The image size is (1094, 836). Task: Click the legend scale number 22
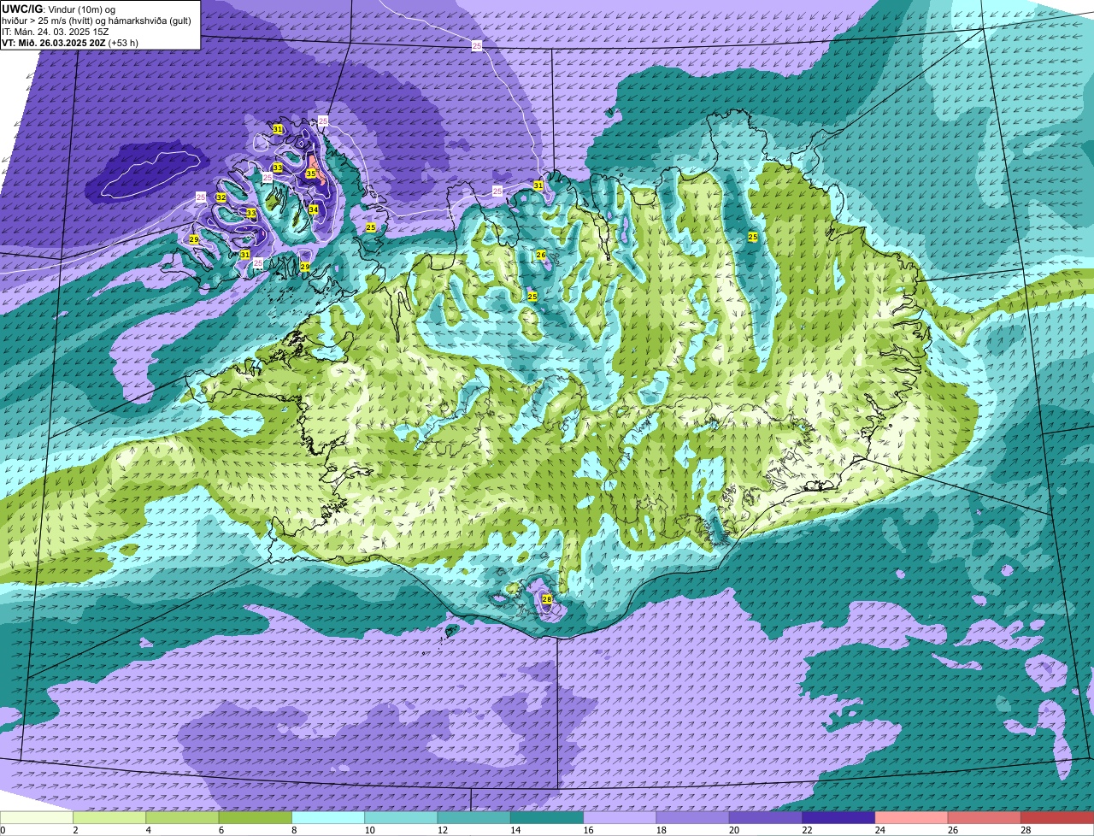(807, 830)
